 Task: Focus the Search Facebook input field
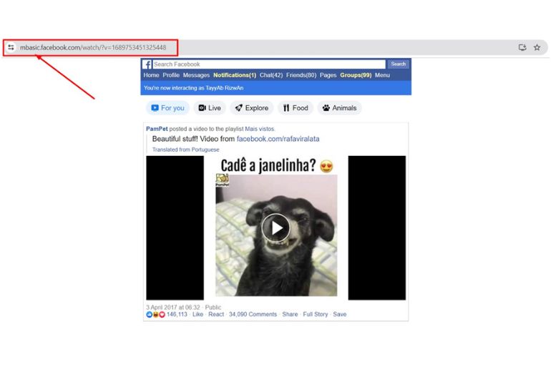(x=269, y=64)
